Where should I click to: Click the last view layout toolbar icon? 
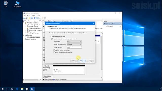click(45, 18)
